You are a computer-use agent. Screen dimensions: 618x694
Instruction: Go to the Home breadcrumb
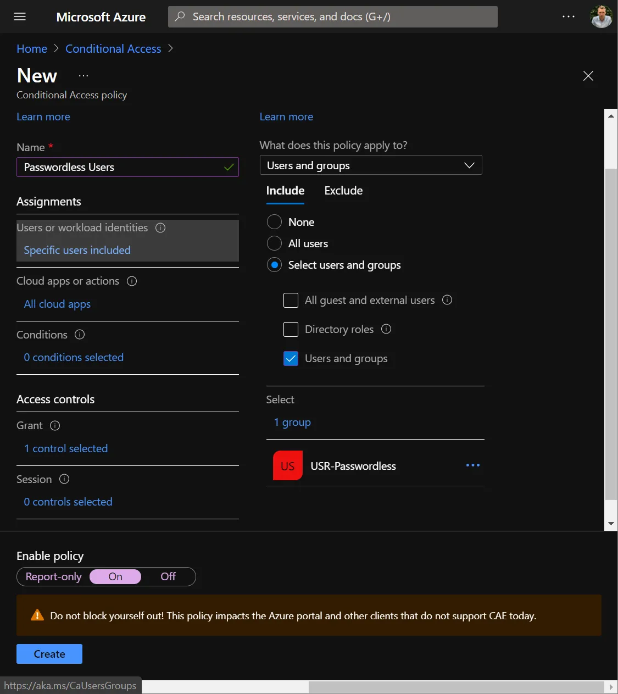(x=32, y=48)
